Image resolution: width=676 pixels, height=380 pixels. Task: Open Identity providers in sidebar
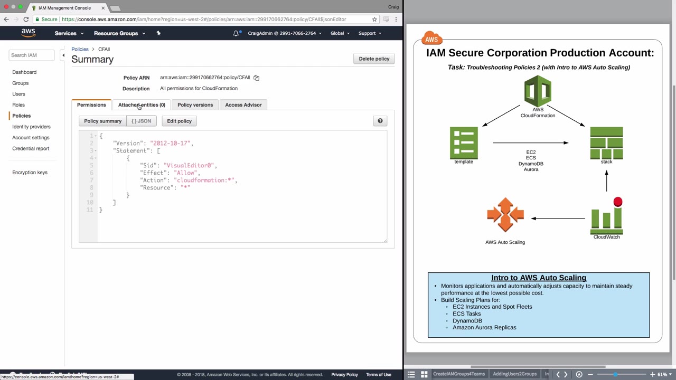coord(32,127)
